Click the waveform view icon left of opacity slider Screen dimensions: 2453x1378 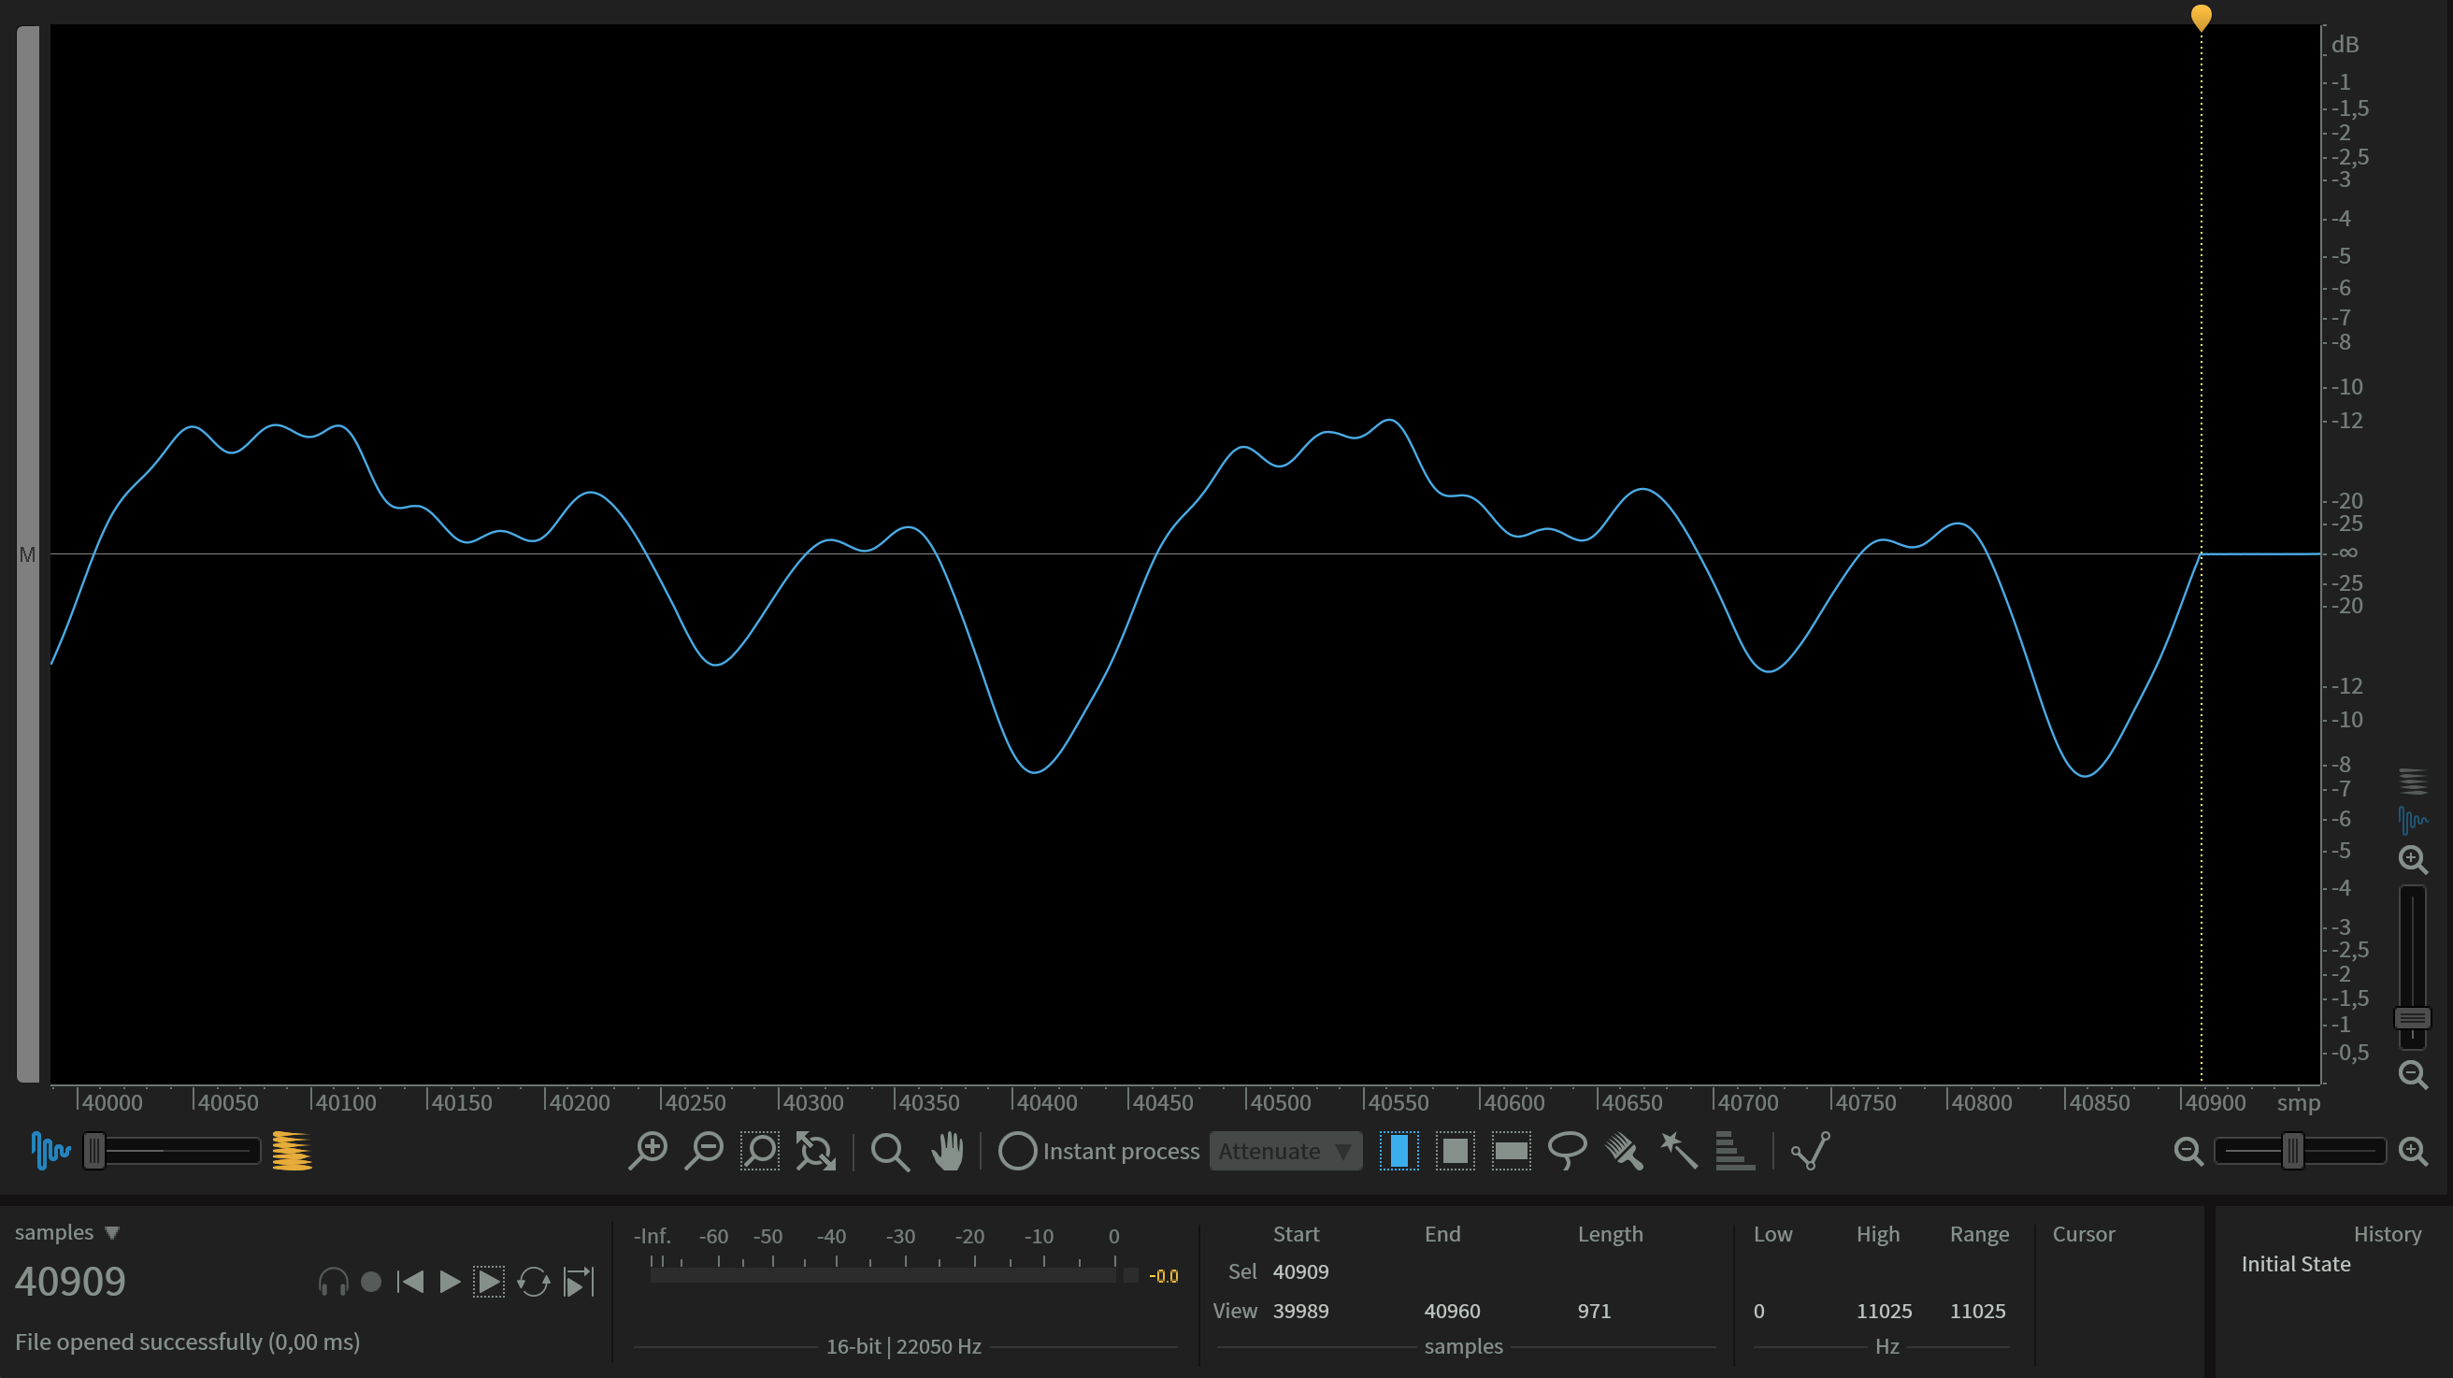(50, 1151)
